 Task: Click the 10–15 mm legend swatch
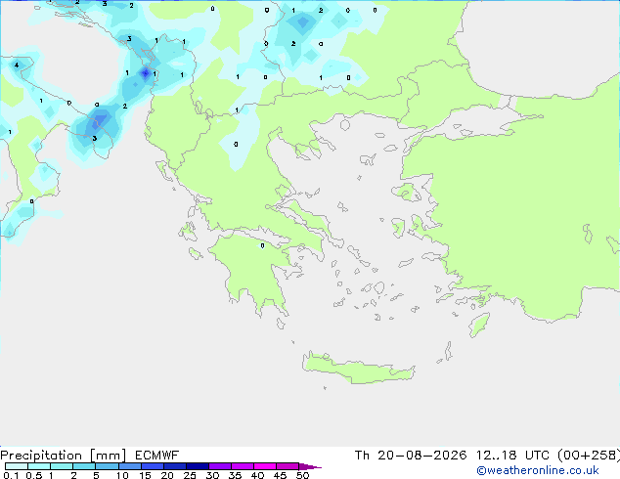click(130, 466)
